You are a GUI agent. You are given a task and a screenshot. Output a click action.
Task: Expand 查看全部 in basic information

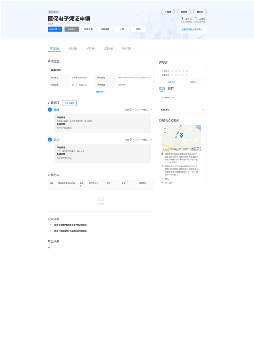coord(100,92)
